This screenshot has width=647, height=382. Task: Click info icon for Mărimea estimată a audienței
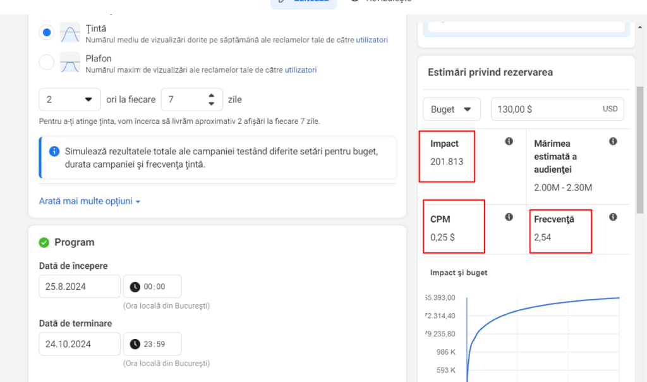tap(613, 141)
